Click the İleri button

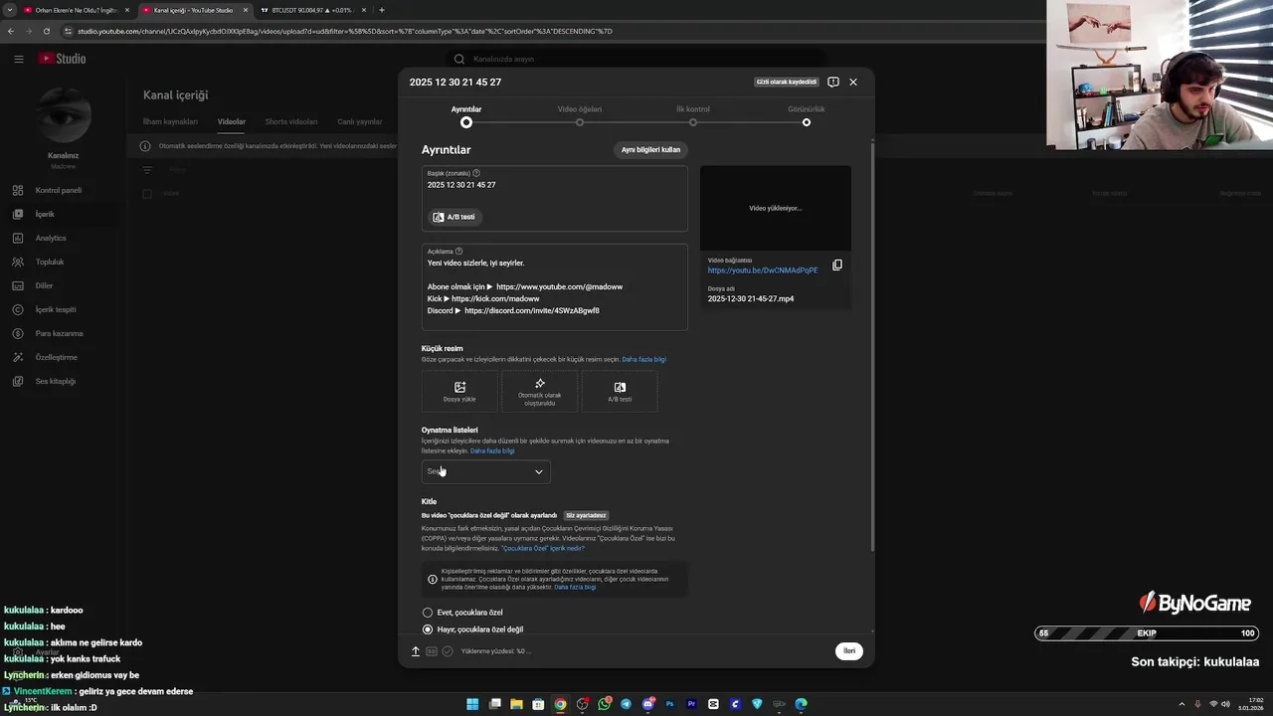(x=849, y=651)
